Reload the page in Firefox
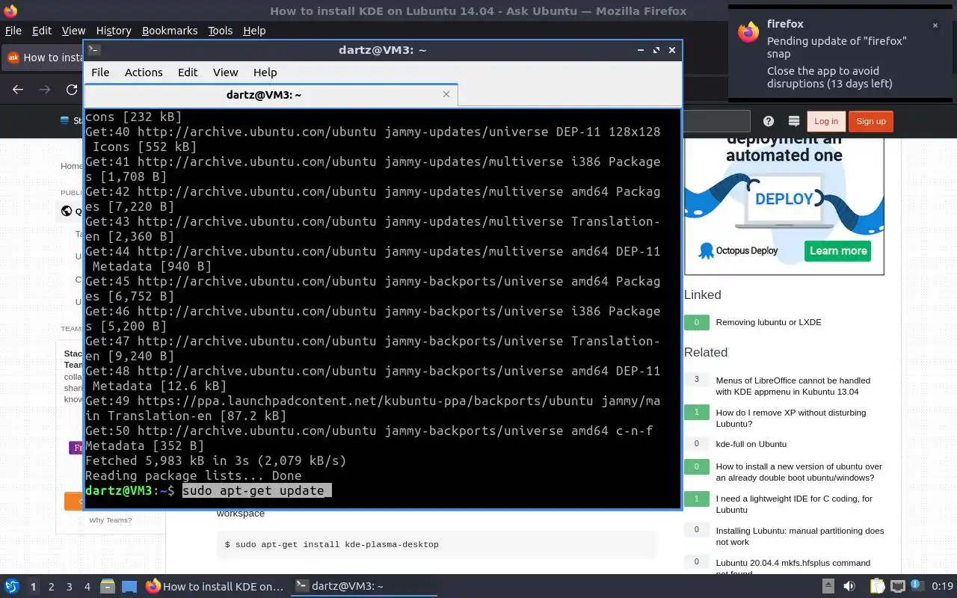This screenshot has width=957, height=598. coord(72,90)
